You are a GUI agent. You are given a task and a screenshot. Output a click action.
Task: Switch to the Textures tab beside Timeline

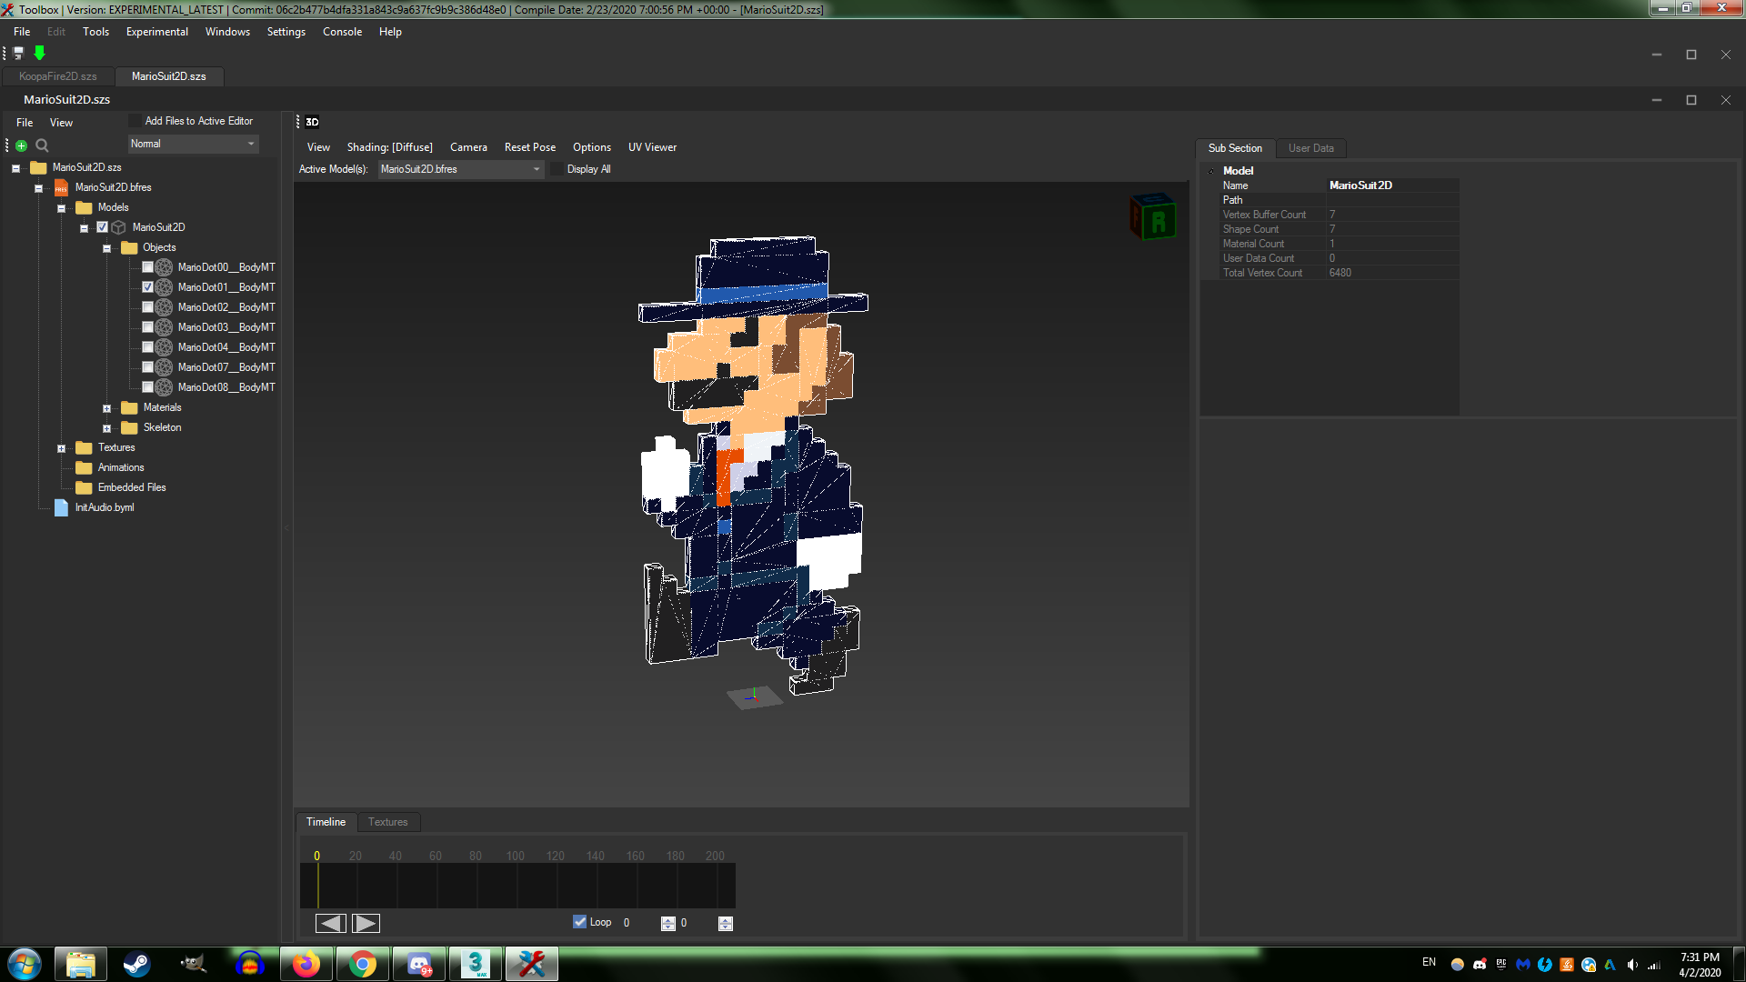[x=387, y=822]
